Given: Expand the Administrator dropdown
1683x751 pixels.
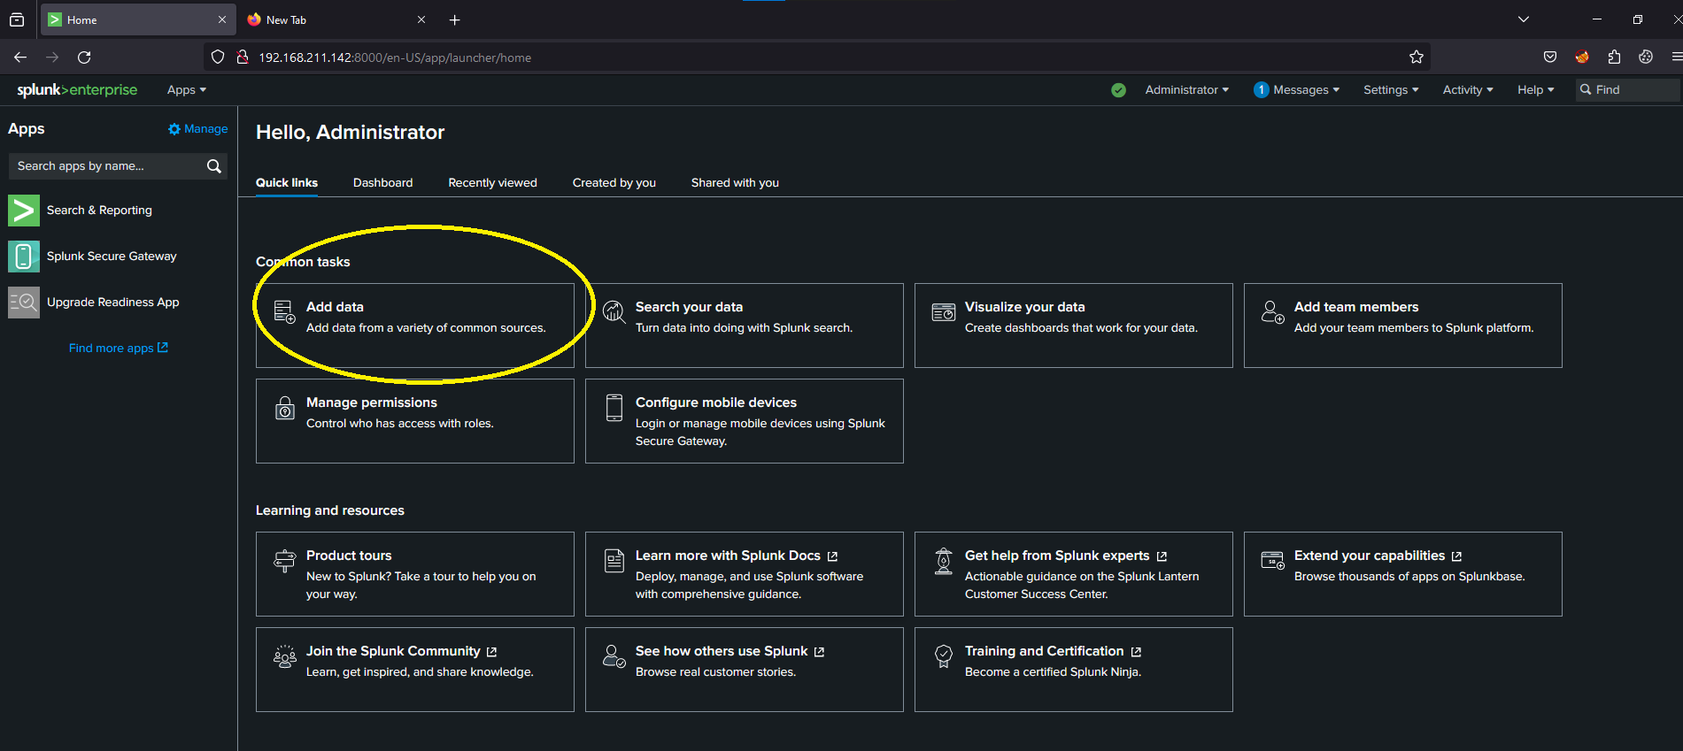Looking at the screenshot, I should coord(1186,90).
